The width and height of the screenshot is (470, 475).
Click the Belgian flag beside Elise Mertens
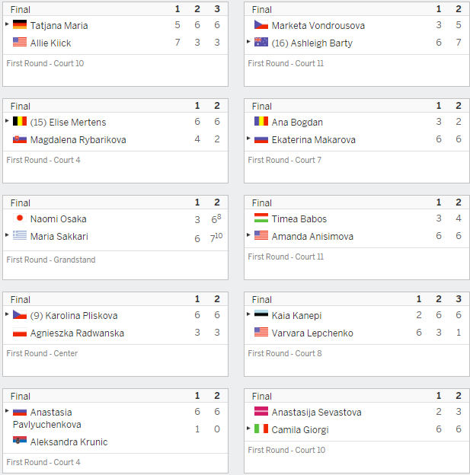pos(20,121)
